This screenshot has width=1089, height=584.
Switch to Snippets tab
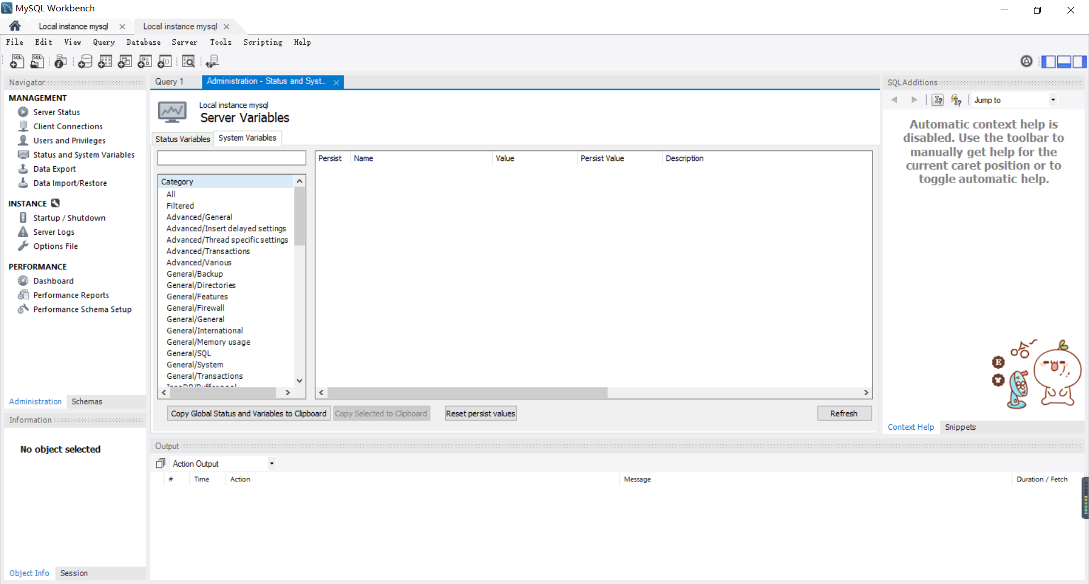coord(960,427)
